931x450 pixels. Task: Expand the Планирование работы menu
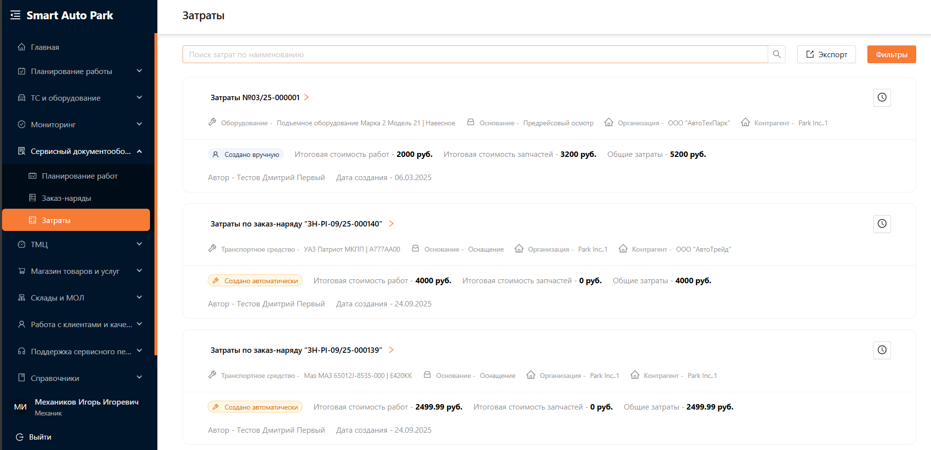click(x=139, y=71)
